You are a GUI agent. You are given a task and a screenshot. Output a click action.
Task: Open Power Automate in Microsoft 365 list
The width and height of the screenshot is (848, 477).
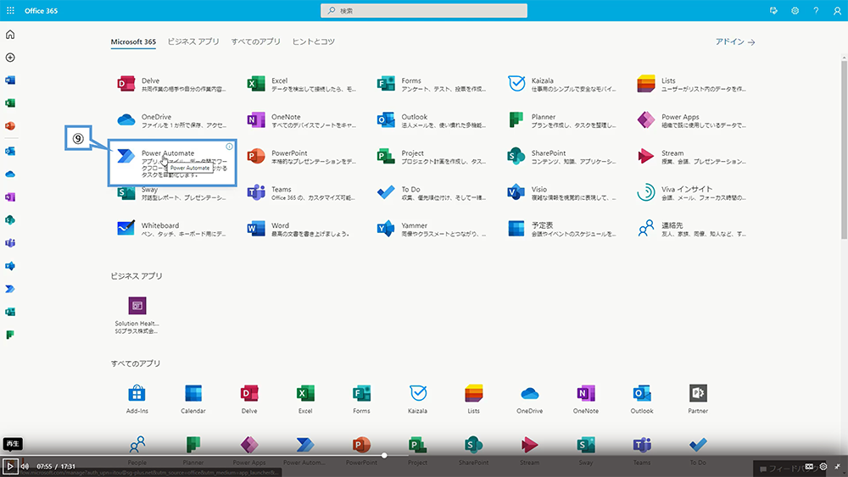(172, 163)
